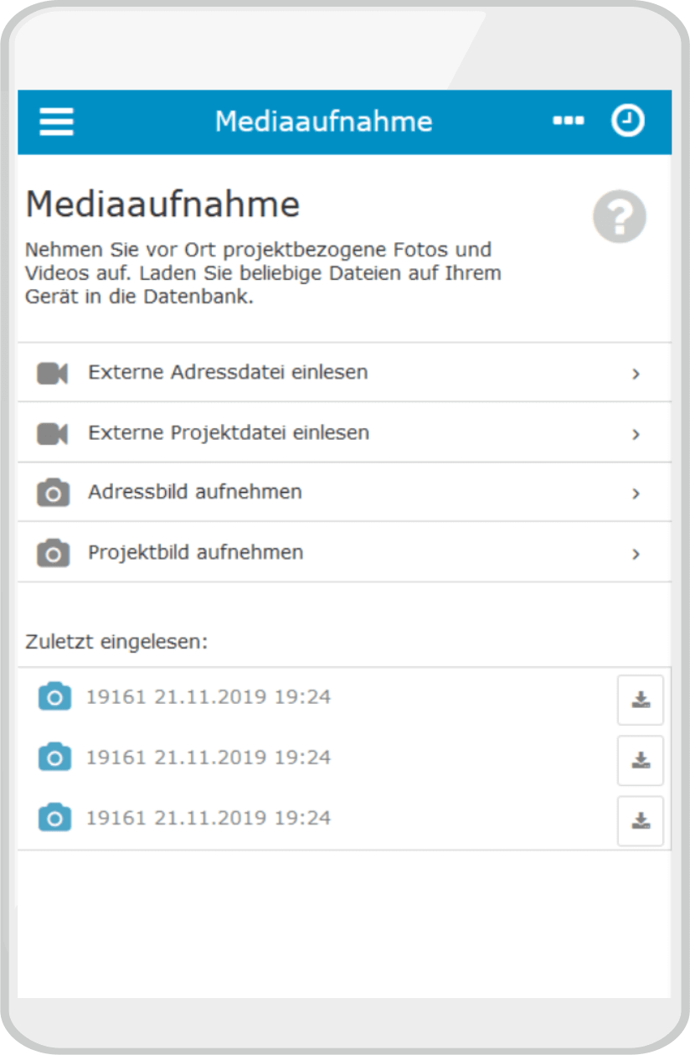Viewport: 690px width, 1055px height.
Task: Expand chevron for Projektbild aufnehmen
Action: pos(636,554)
